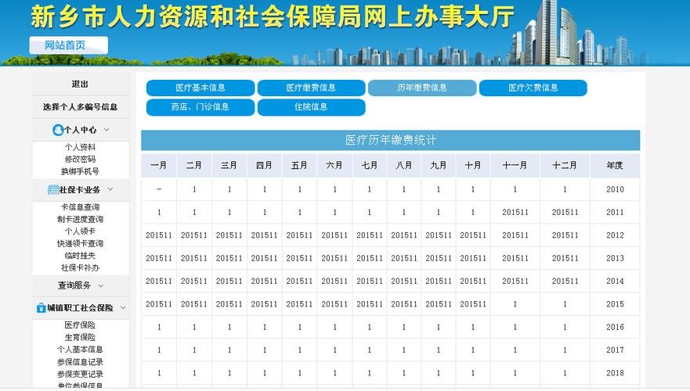Click the 2011 year cell
The width and height of the screenshot is (690, 391).
[615, 212]
